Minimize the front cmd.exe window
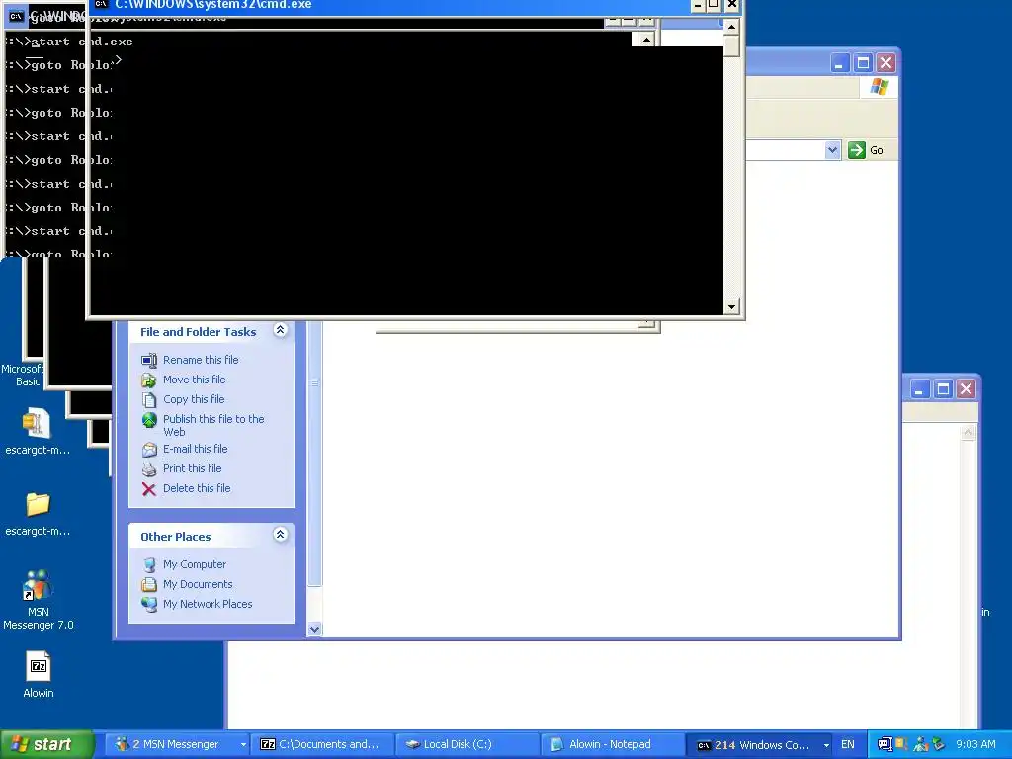 [x=698, y=5]
